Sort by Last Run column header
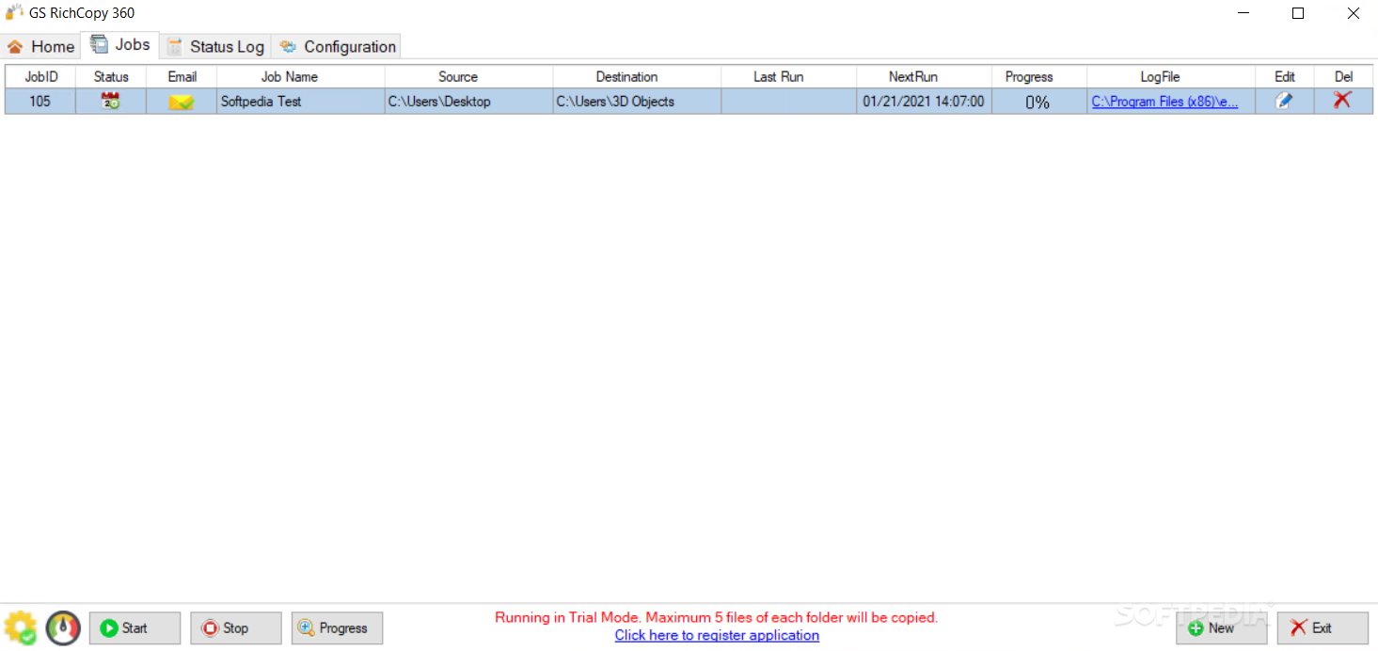1378x651 pixels. pos(788,77)
